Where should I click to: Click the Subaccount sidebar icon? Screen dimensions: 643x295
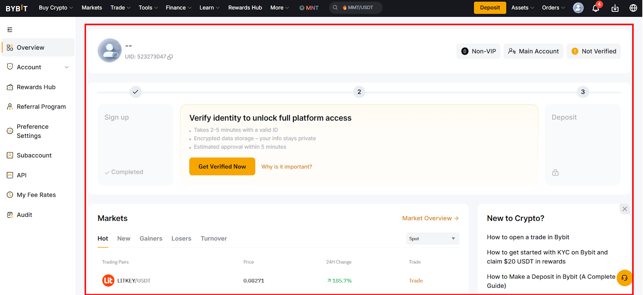point(10,155)
